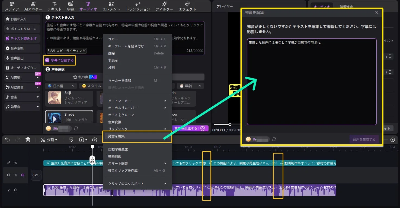
Task: Switch to the エフェクト tab
Action: click(x=187, y=6)
